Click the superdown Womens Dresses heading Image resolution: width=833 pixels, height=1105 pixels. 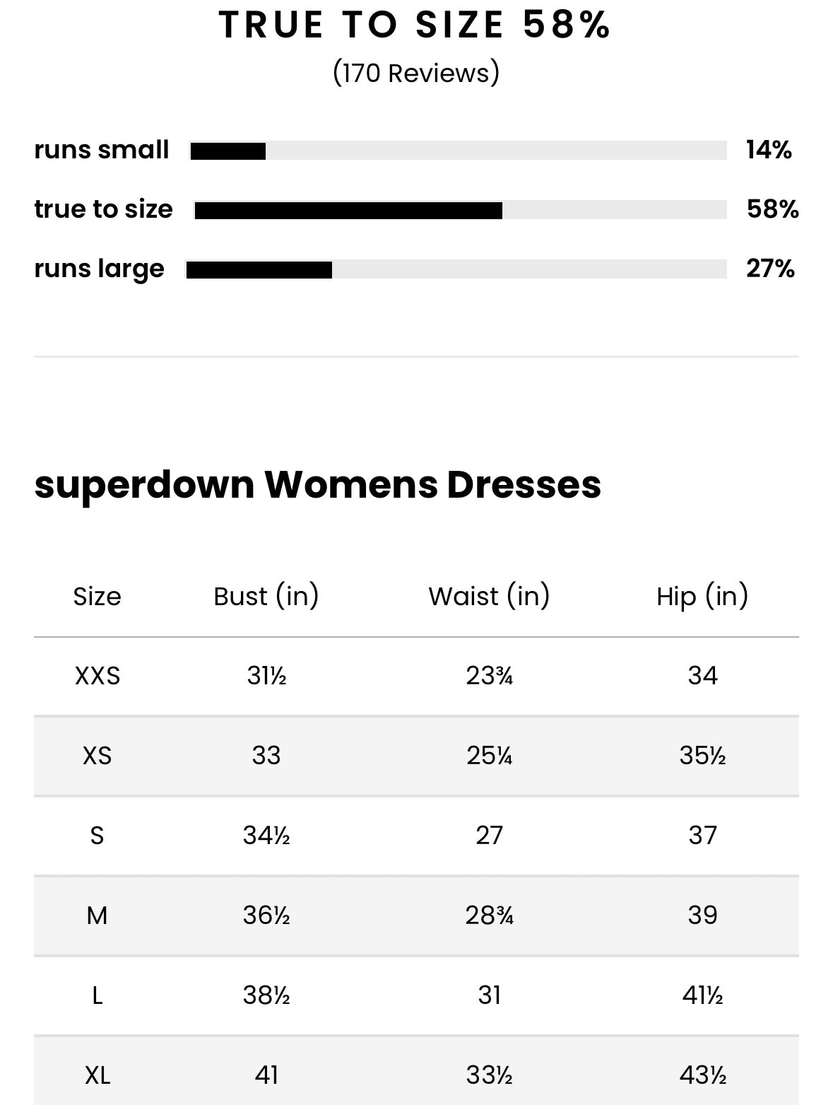click(x=317, y=485)
